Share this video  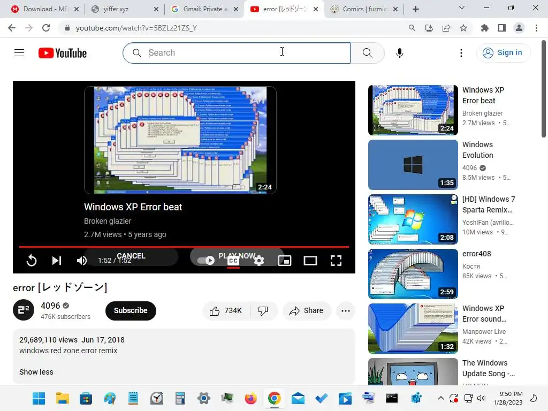[307, 311]
